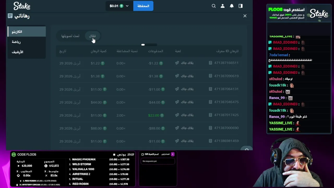Open the notifications bell icon
Image resolution: width=334 pixels, height=188 pixels.
[232, 6]
